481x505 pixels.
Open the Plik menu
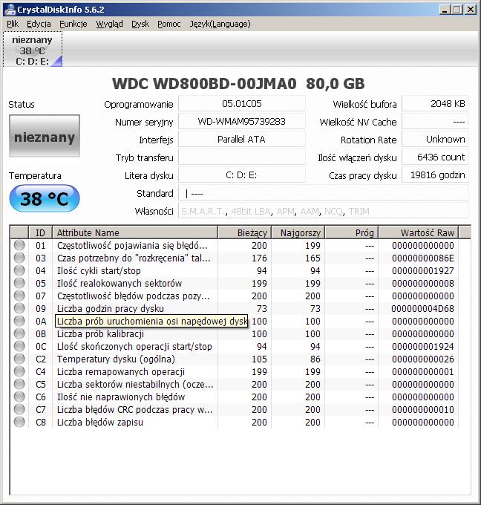(x=13, y=24)
